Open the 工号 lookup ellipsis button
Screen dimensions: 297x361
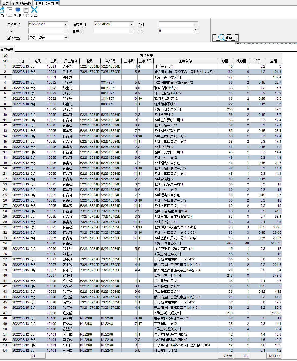[x=65, y=31]
